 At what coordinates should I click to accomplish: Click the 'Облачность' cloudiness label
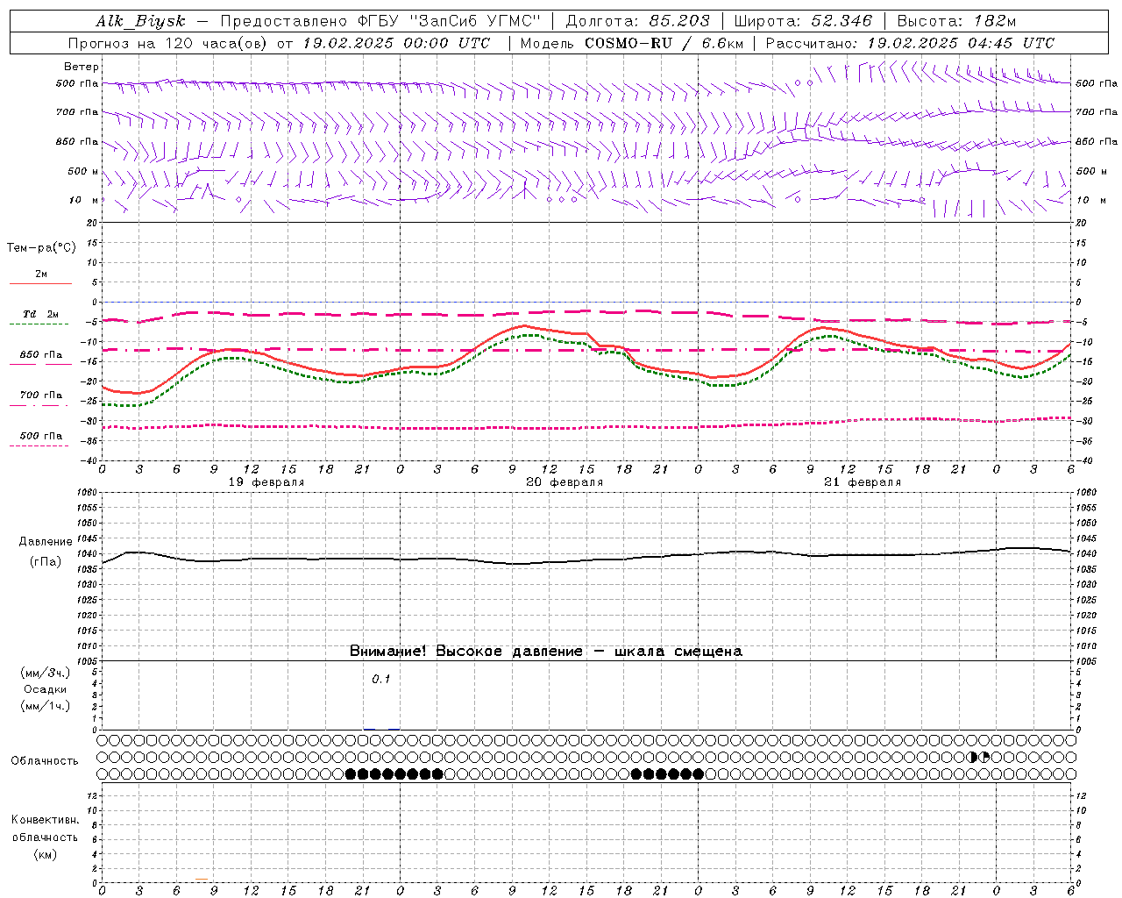(45, 760)
